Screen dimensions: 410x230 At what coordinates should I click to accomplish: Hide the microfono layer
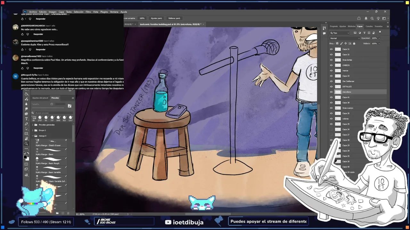pyautogui.click(x=331, y=92)
